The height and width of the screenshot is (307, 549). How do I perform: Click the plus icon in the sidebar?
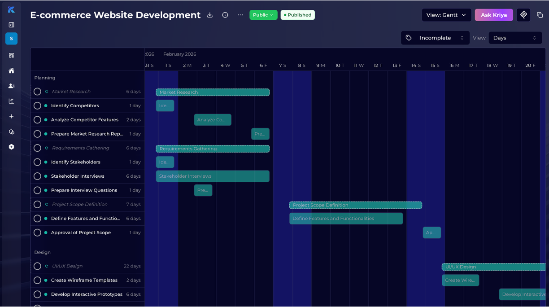tap(11, 116)
